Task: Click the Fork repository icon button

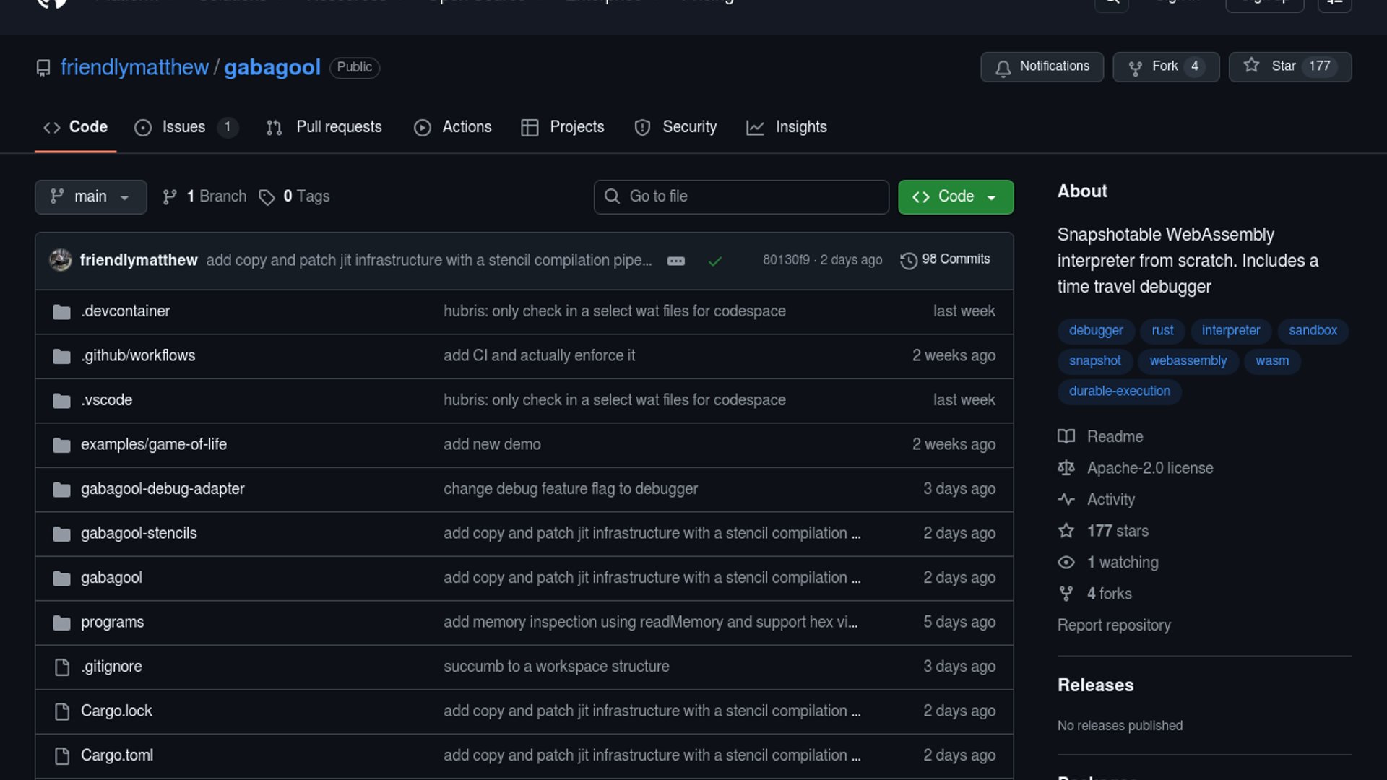Action: coord(1136,67)
